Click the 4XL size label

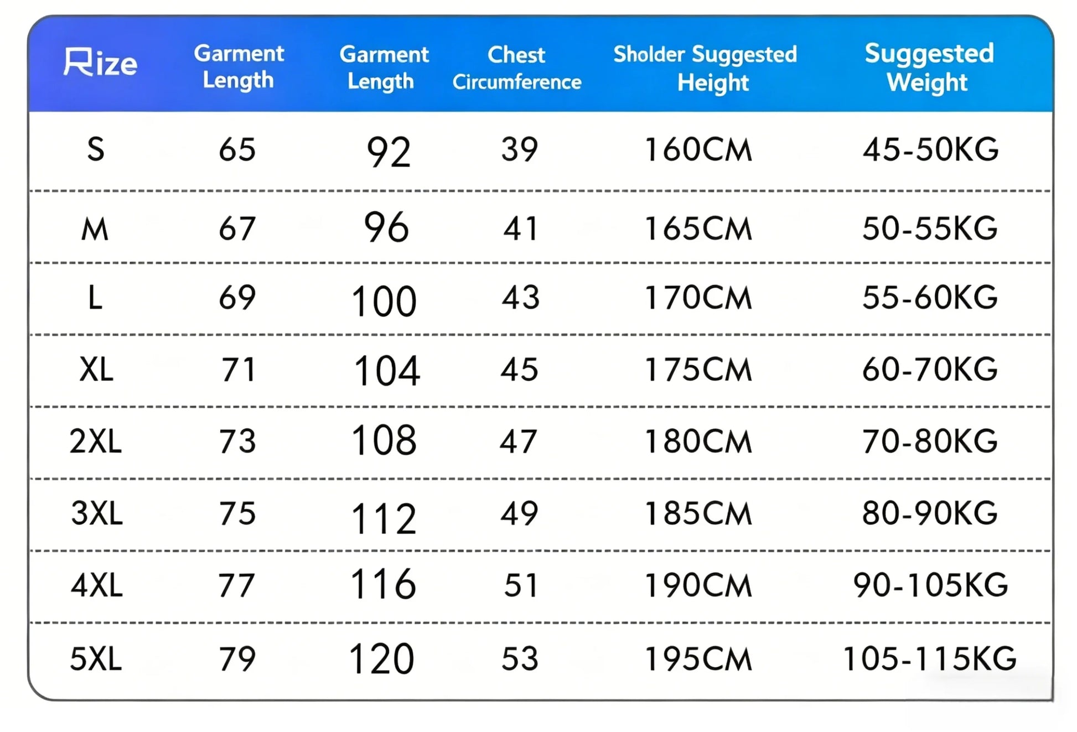tap(97, 585)
